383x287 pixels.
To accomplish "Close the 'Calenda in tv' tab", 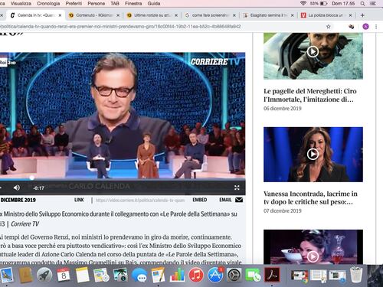I will click(60, 15).
